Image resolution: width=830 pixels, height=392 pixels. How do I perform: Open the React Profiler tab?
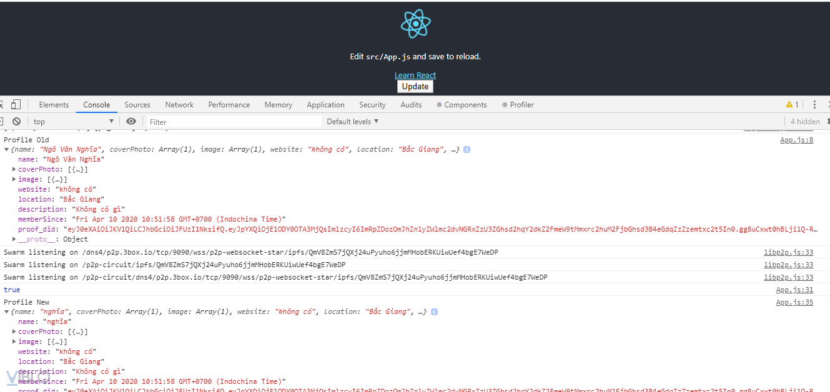tap(518, 105)
